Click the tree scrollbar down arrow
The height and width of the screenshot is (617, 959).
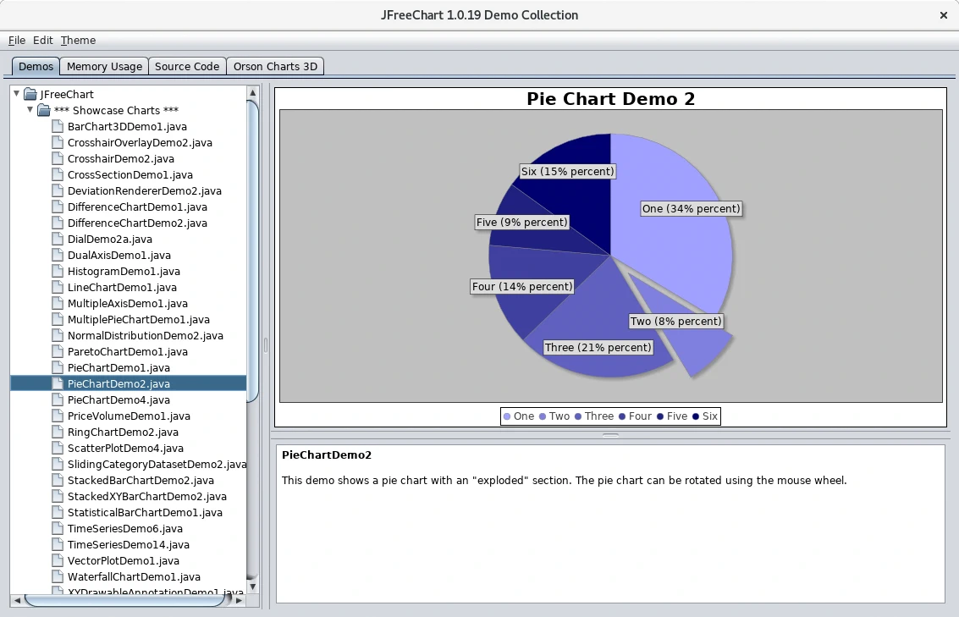(253, 586)
